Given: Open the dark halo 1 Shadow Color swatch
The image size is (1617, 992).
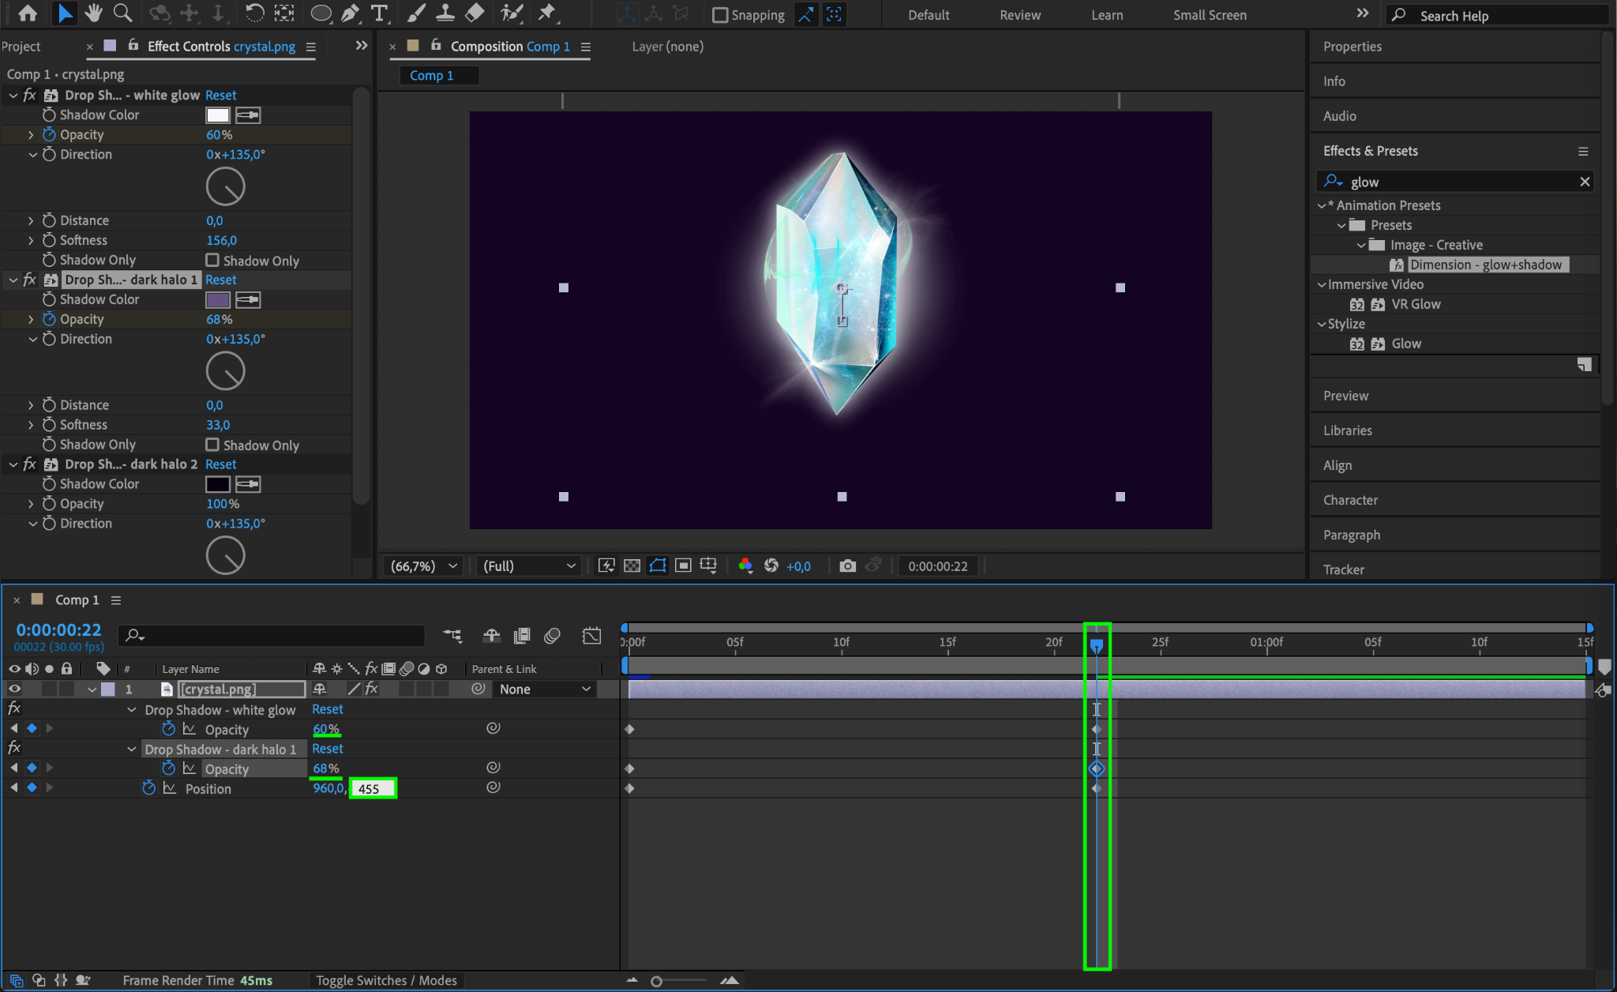Looking at the screenshot, I should 217,299.
